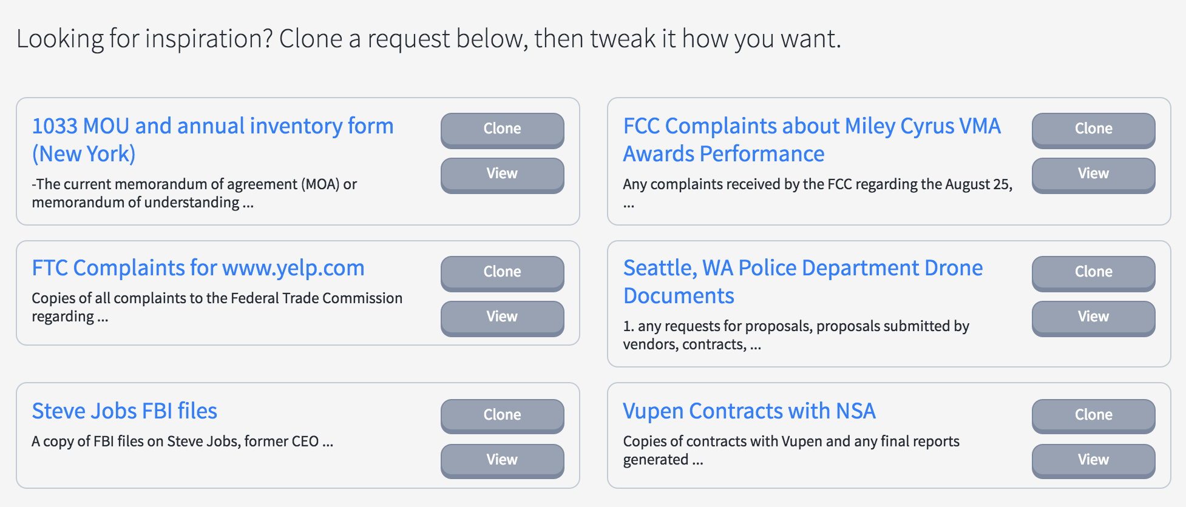View the 1033 MOU and annual inventory form request
This screenshot has height=507, width=1186.
click(502, 174)
